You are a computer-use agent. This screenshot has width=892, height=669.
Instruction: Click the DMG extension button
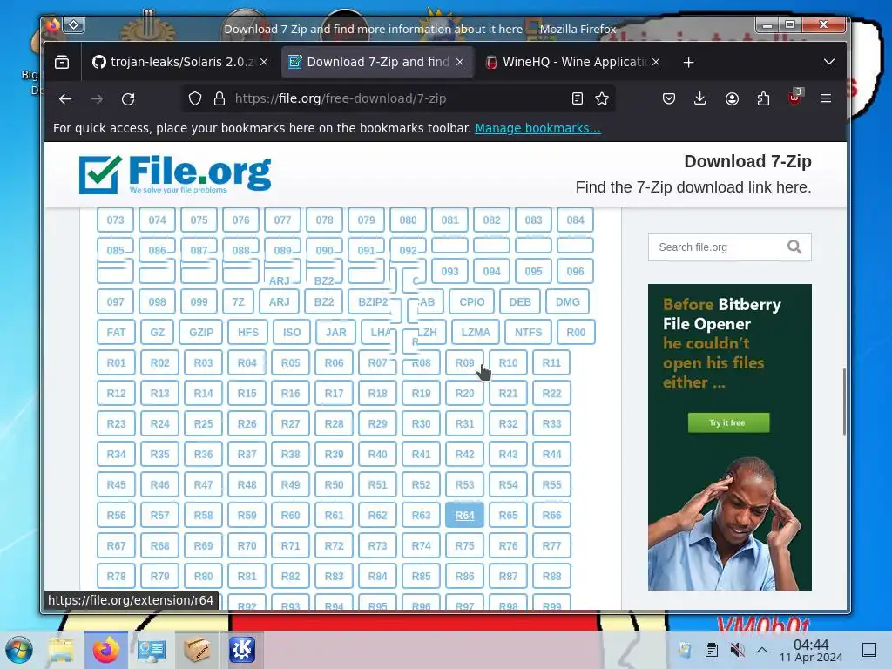click(x=567, y=302)
